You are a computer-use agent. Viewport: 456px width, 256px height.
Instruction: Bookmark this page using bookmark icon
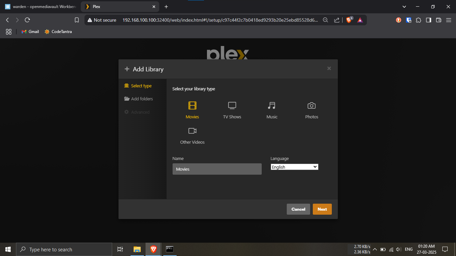77,20
